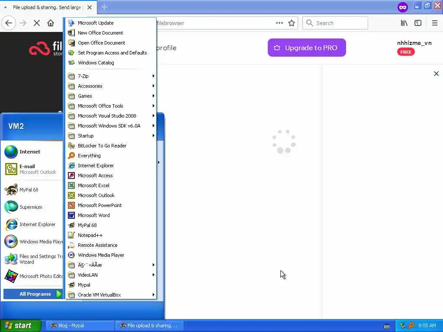The image size is (443, 332).
Task: Click the Microsoft Excel icon
Action: (x=71, y=185)
